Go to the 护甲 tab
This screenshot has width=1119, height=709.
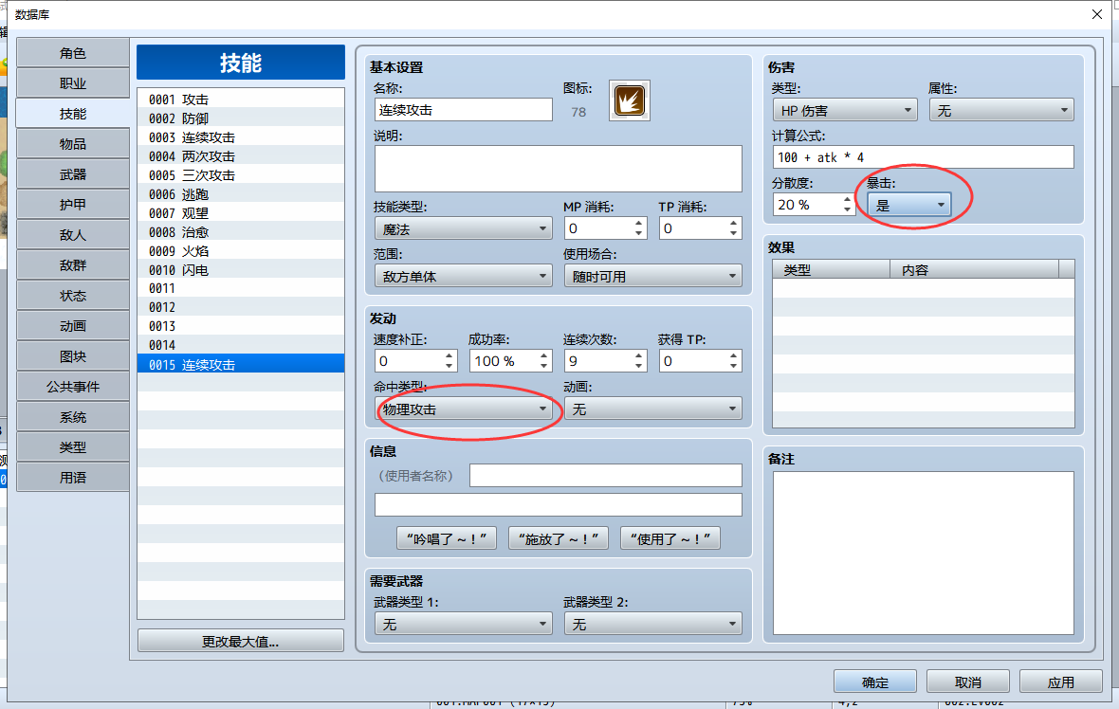(x=73, y=205)
